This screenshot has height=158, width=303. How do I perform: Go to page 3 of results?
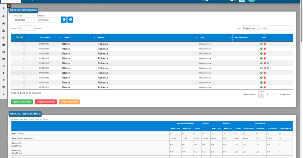tap(274, 94)
